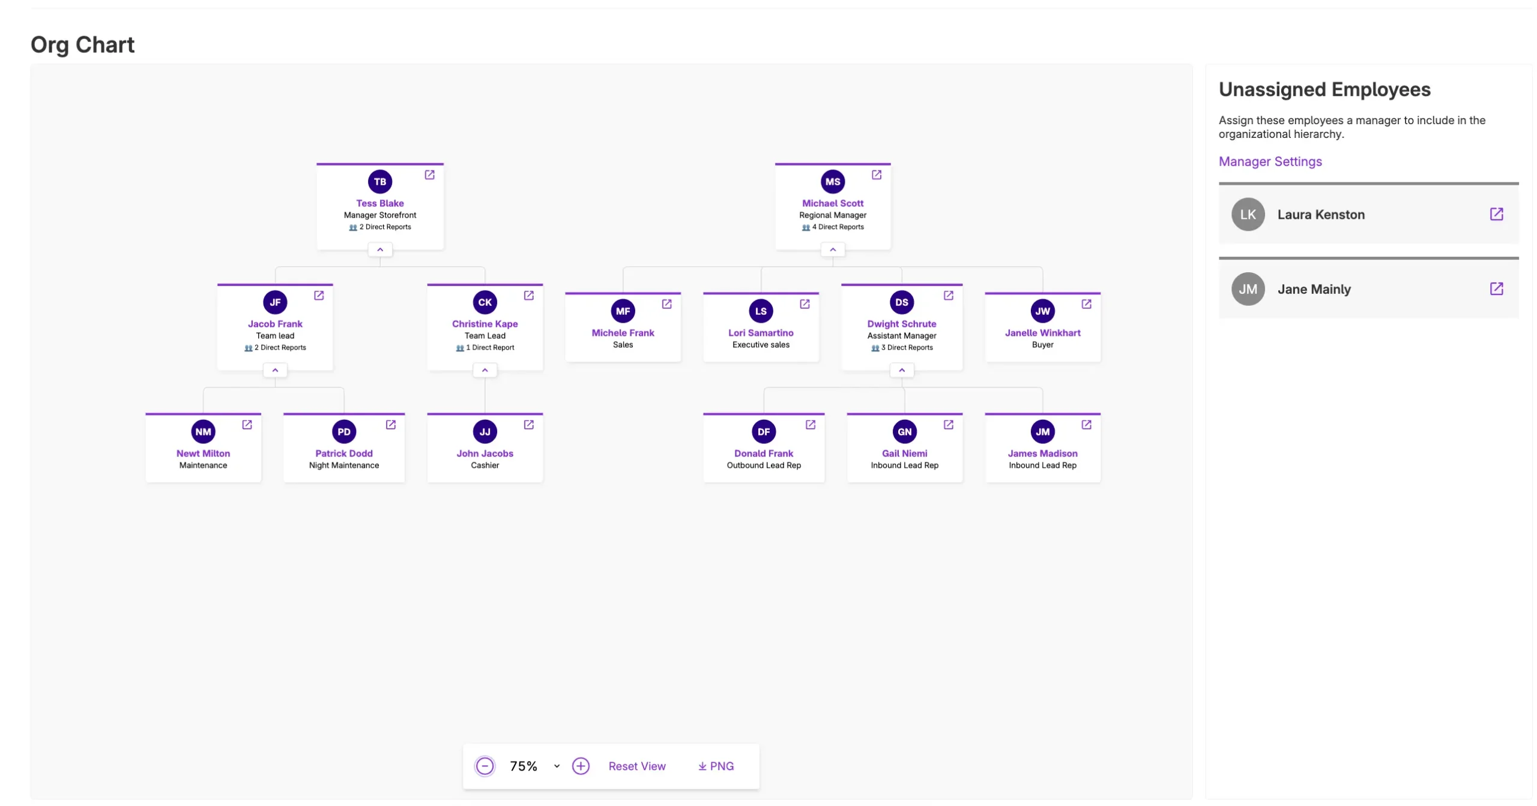Click the Reset View button
The width and height of the screenshot is (1537, 806).
pos(637,766)
